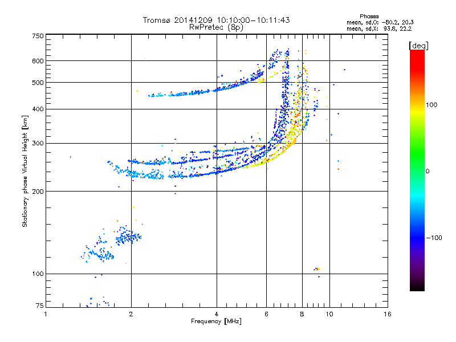Screen dimensions: 456x342
Task: Click the colorbar tick label '0'
Action: tap(427, 171)
